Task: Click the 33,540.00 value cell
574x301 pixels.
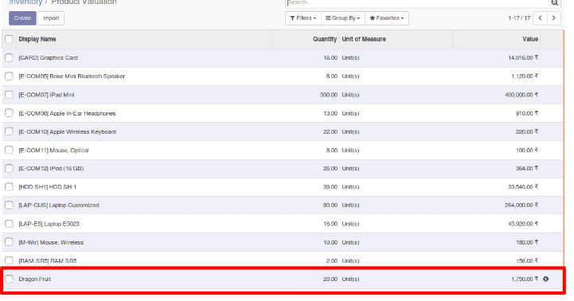Action: [x=523, y=187]
